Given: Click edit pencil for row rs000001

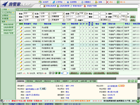Looking at the screenshot, I should 21,28.
